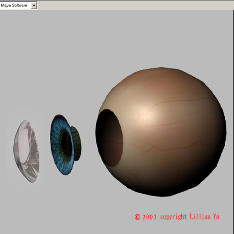Click the dark socket opening on the eyeball

click(109, 138)
